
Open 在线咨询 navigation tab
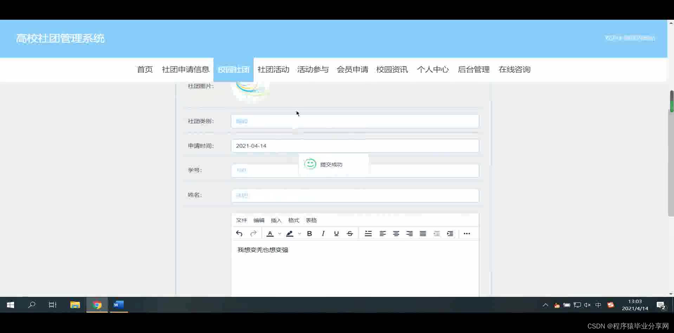tap(514, 69)
